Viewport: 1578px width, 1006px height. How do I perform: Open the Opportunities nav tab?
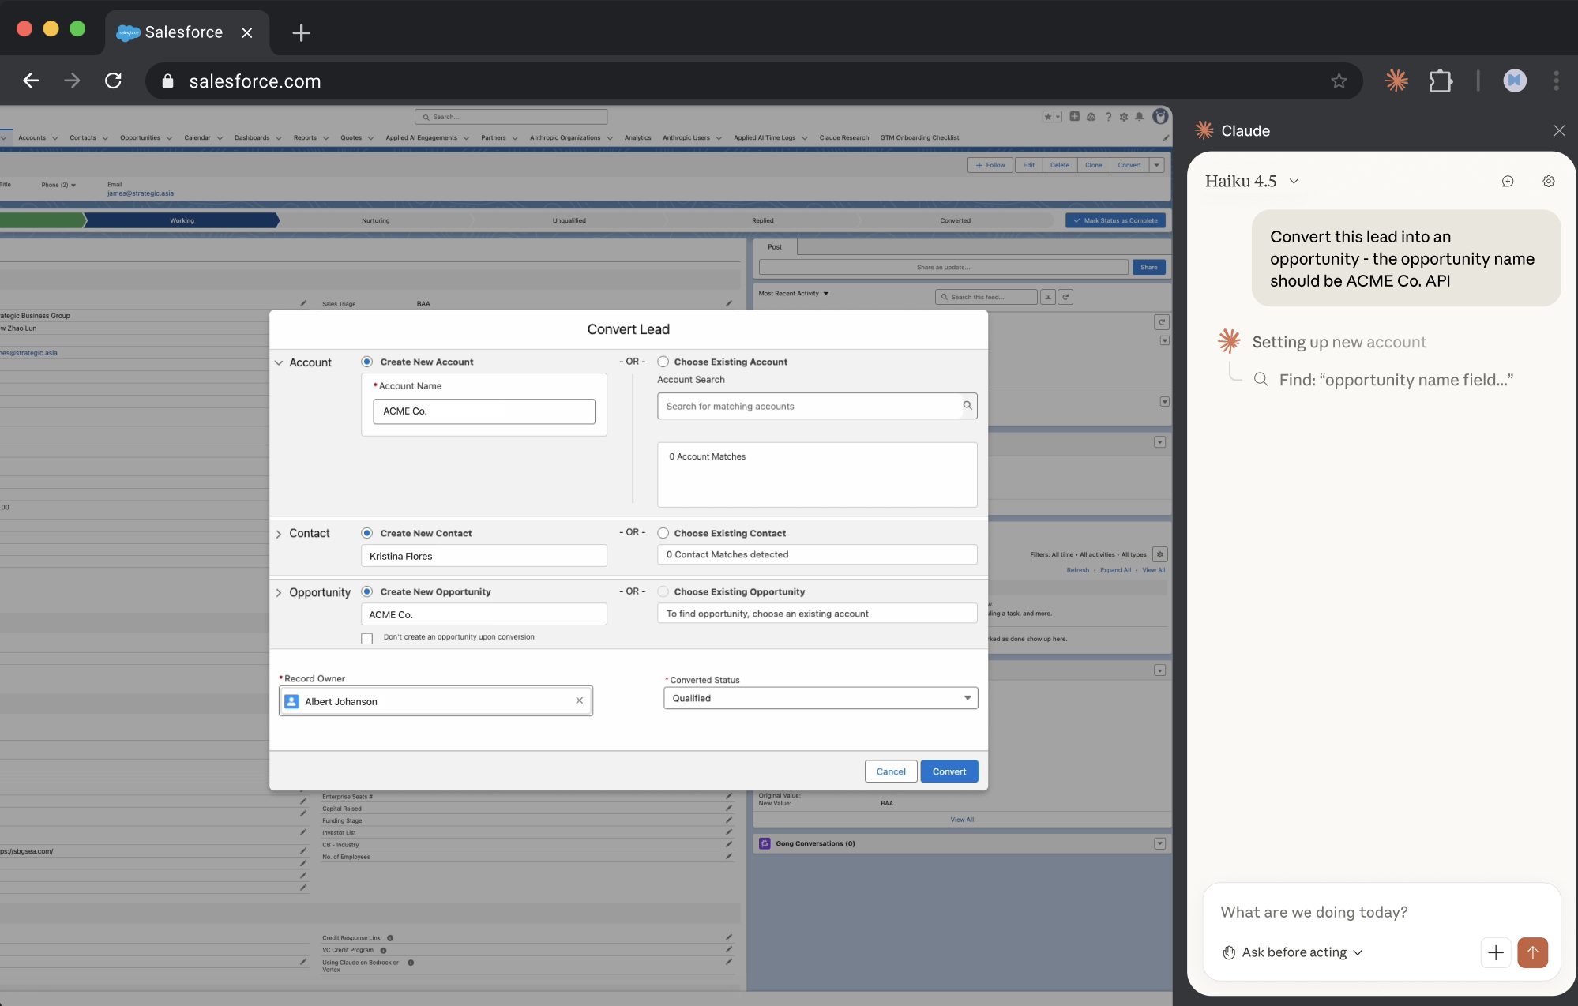click(140, 137)
